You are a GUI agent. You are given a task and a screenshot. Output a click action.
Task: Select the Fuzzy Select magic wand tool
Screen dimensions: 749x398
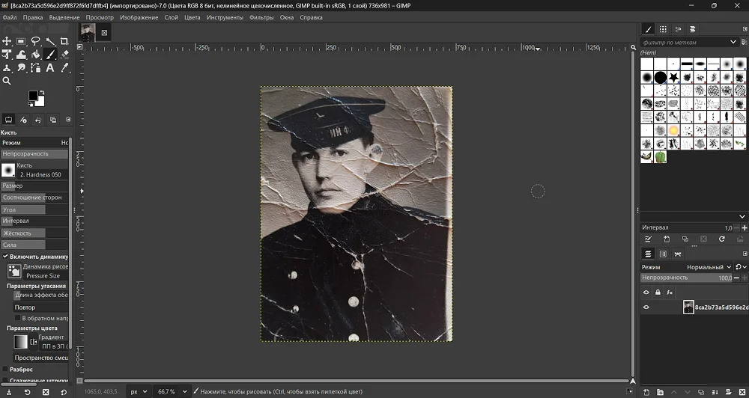(50, 41)
